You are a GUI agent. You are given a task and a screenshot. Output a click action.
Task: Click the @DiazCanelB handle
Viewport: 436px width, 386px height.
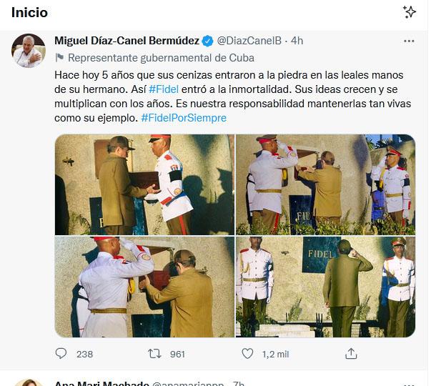click(x=249, y=41)
